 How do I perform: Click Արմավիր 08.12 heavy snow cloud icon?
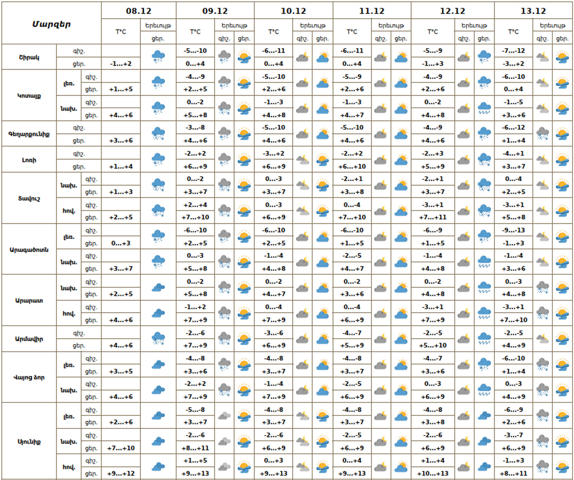coord(158,338)
